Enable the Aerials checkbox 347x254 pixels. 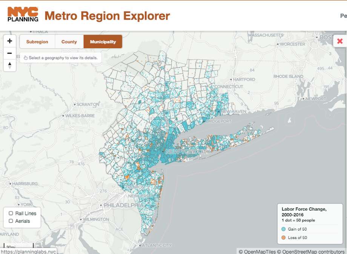[11, 221]
